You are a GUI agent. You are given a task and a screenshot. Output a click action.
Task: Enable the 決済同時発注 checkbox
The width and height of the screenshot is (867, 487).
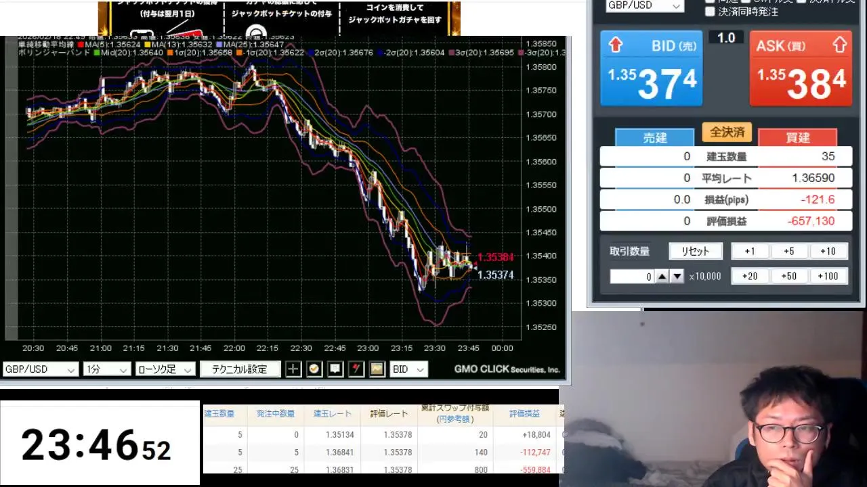point(710,11)
